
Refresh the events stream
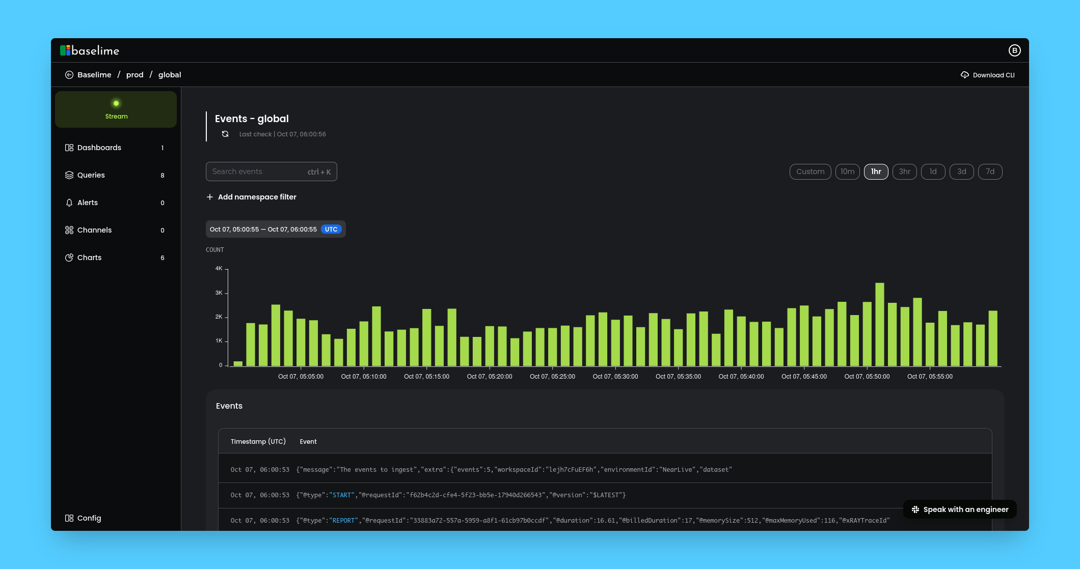[x=225, y=134]
